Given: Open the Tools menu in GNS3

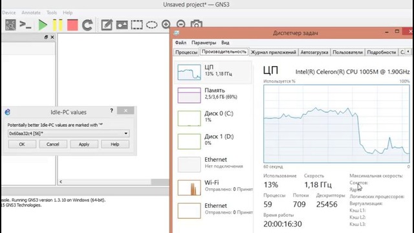Looking at the screenshot, I should 52,13.
